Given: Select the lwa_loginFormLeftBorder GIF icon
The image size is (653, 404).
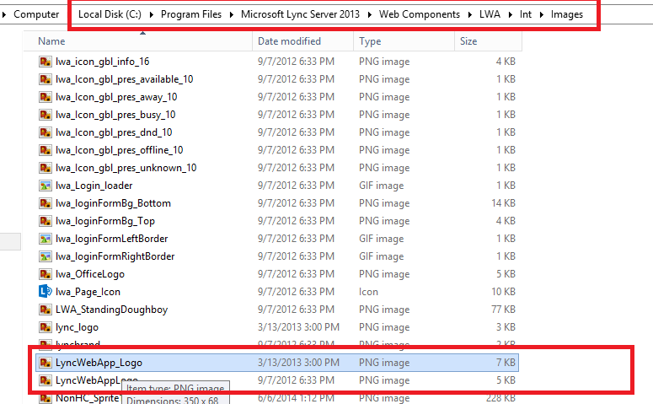Looking at the screenshot, I should (x=45, y=239).
